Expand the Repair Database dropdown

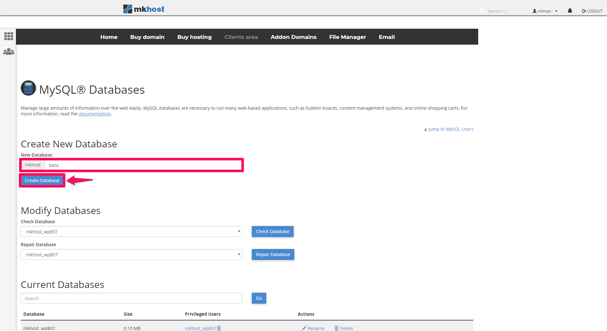131,254
